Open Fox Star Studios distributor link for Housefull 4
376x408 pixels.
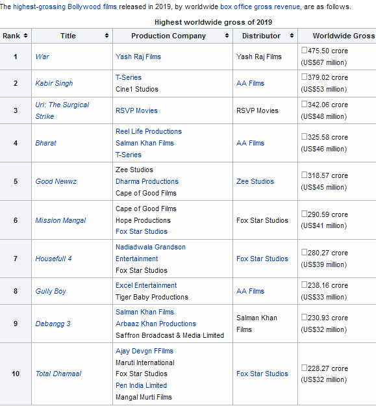tap(262, 259)
